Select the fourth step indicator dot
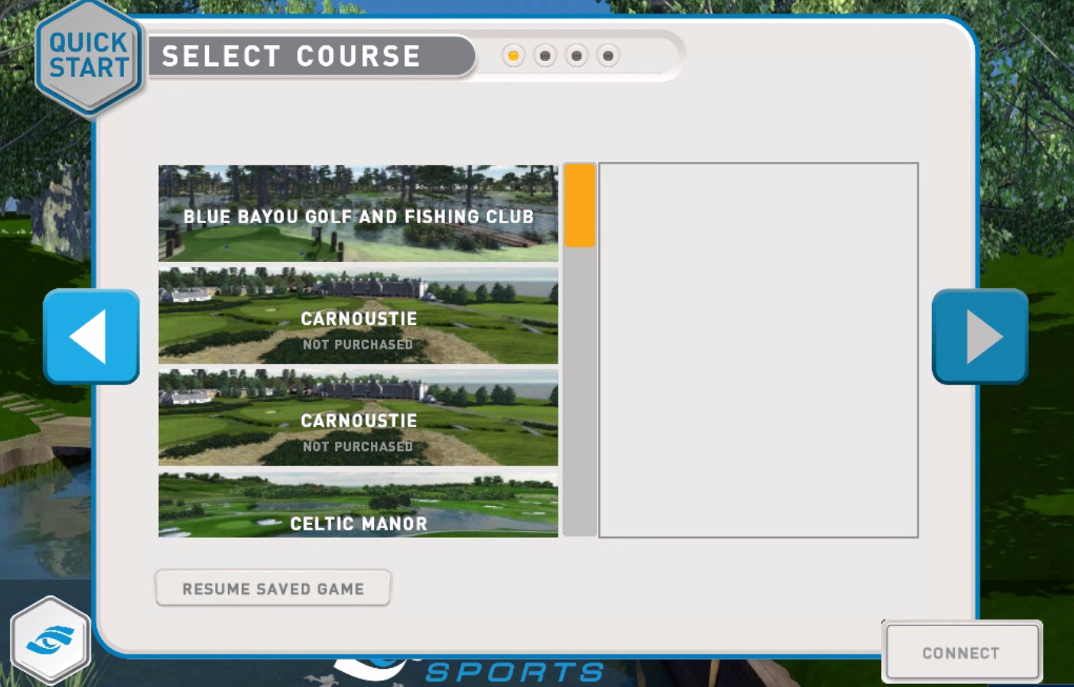 [608, 56]
